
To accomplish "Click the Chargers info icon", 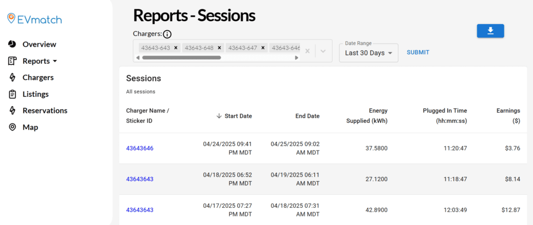I will point(167,34).
